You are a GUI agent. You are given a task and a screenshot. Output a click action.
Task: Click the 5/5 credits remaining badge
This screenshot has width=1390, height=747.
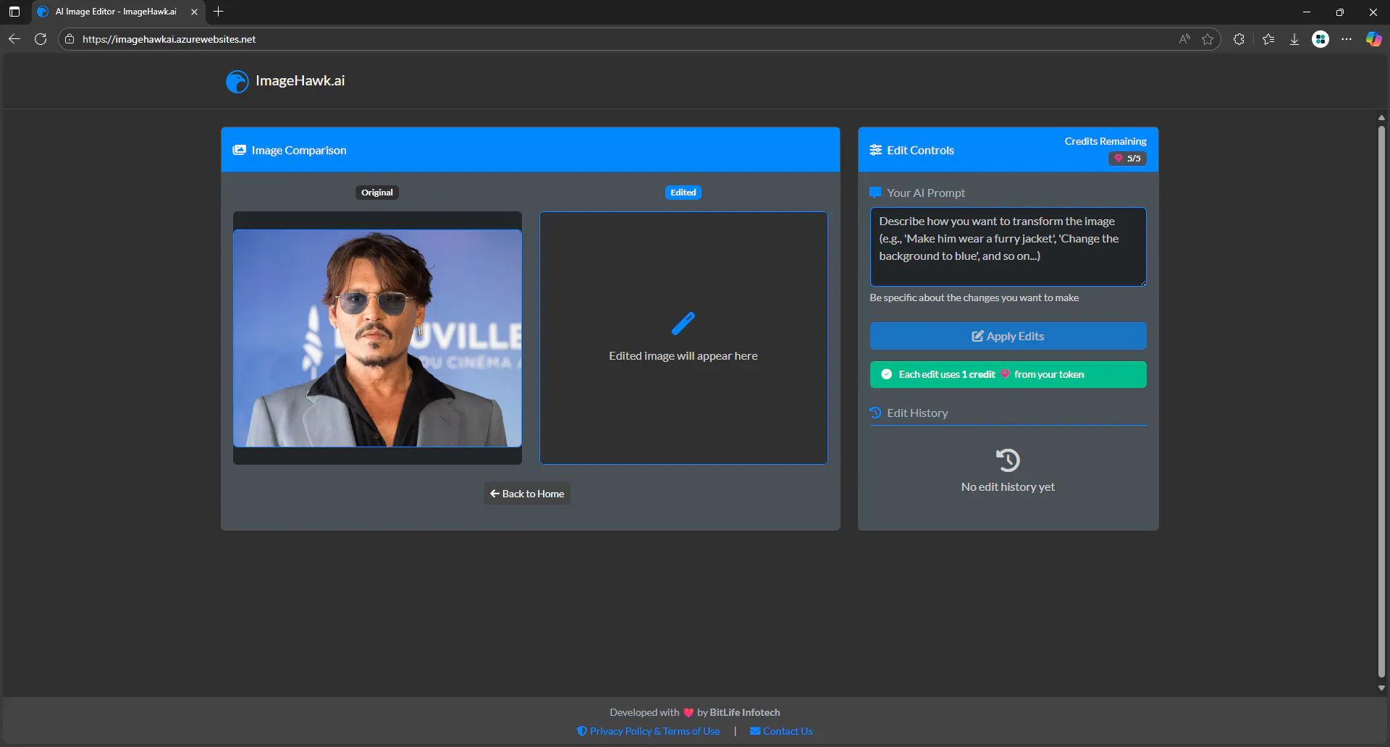coord(1127,159)
